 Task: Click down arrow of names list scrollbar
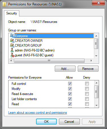(96, 56)
